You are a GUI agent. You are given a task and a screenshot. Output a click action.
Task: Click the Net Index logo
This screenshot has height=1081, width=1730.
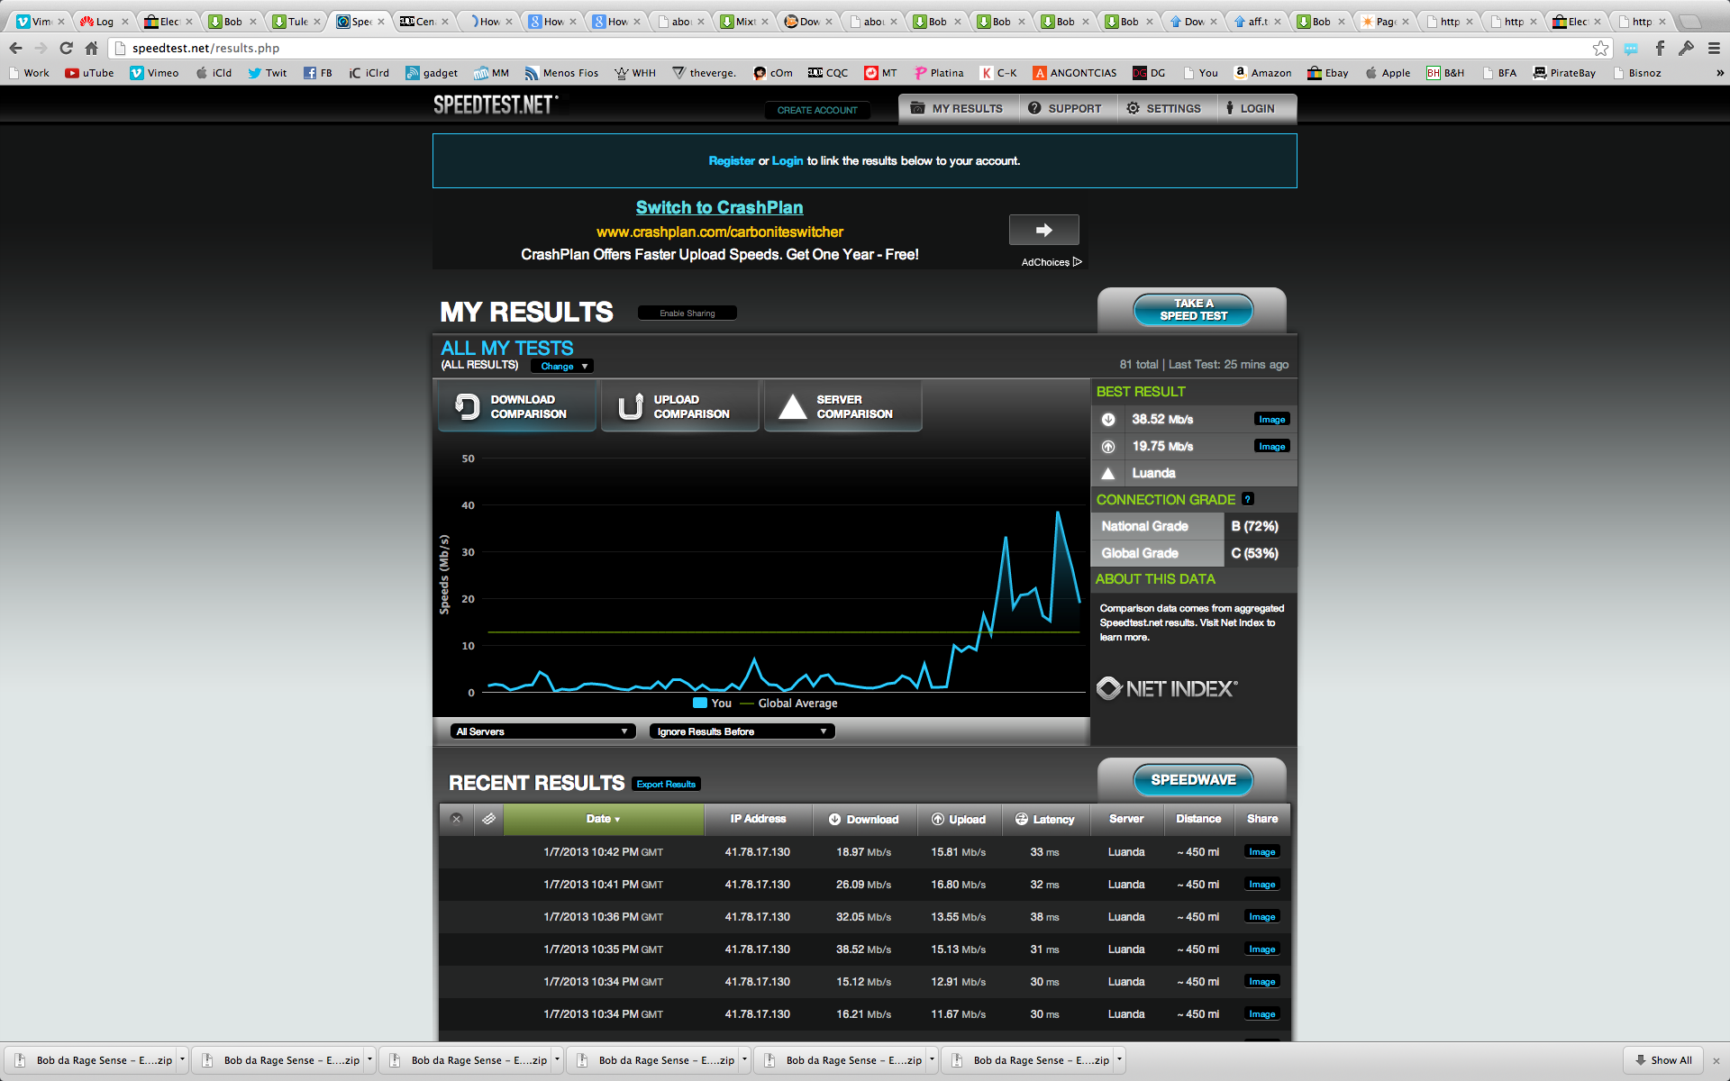[1167, 688]
